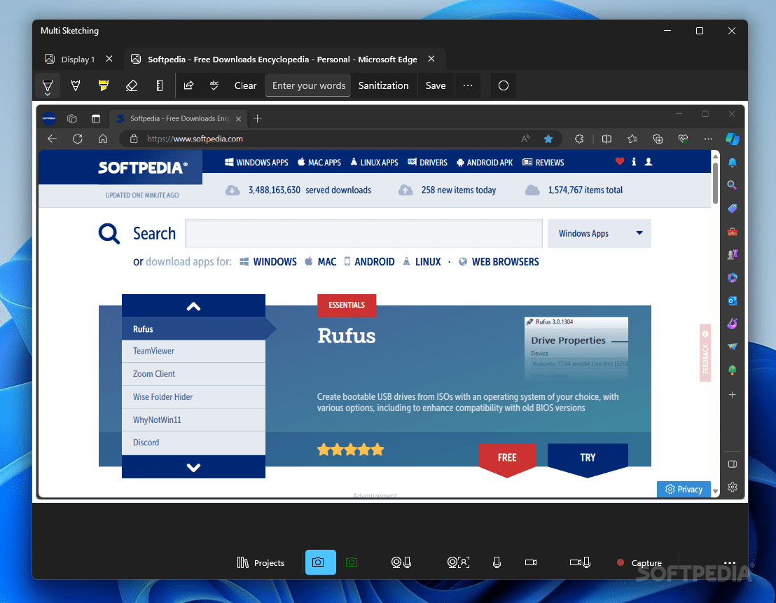Select Discord in the app list
Viewport: 776px width, 603px height.
[x=193, y=443]
